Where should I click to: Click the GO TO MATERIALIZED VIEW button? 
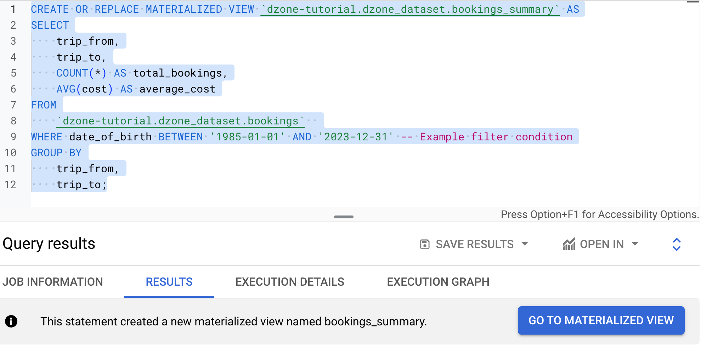[x=601, y=320]
